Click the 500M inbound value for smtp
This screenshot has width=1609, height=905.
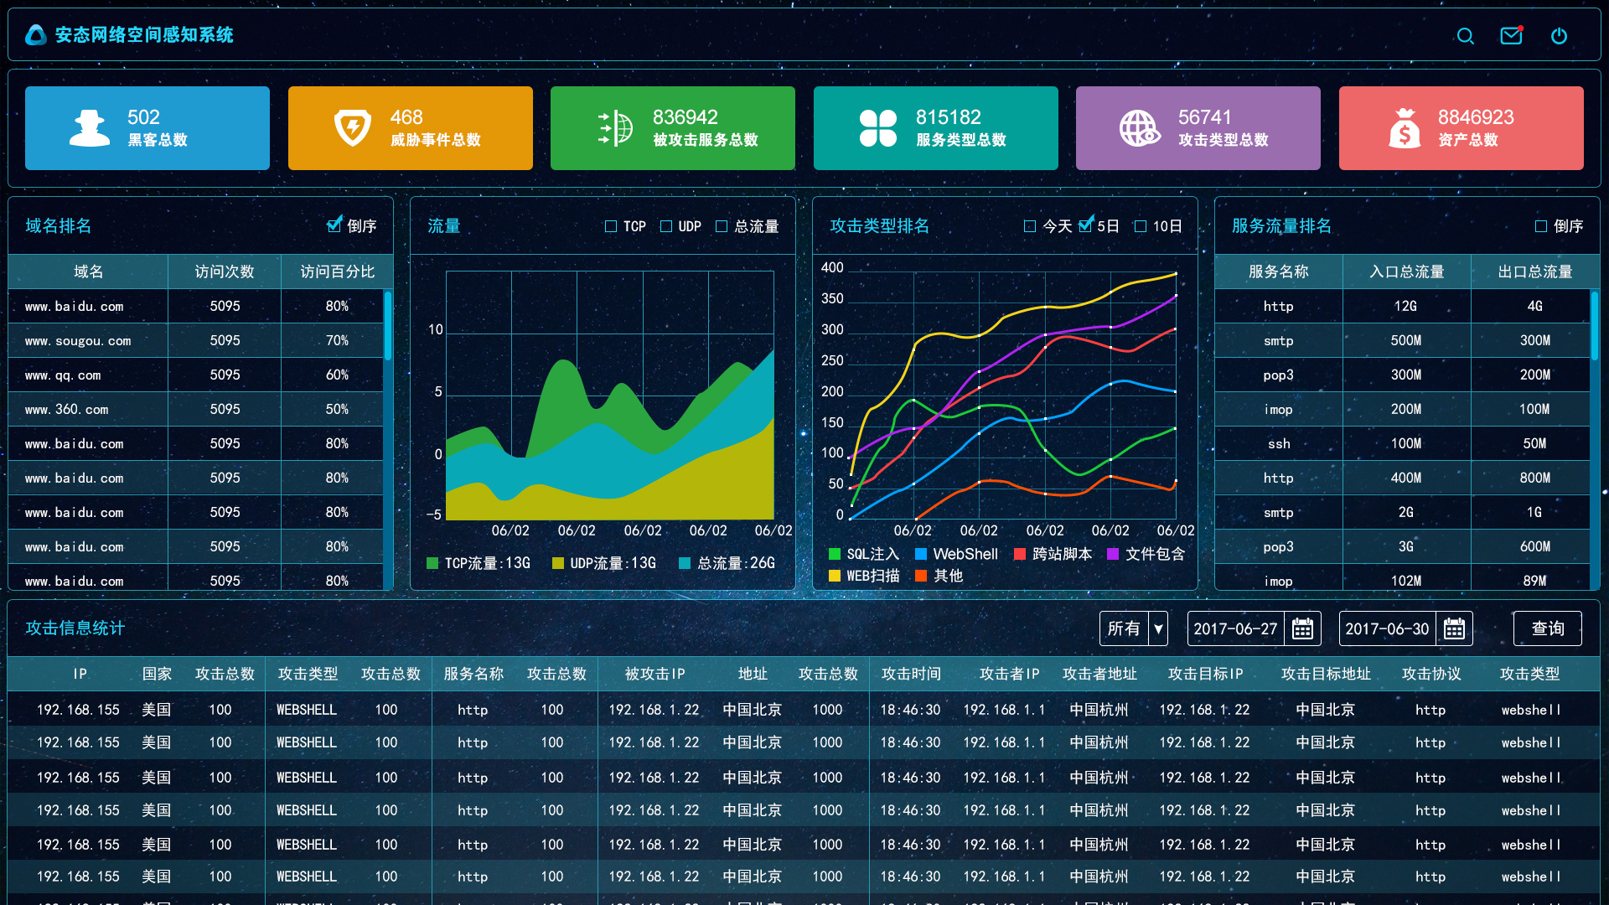coord(1406,341)
